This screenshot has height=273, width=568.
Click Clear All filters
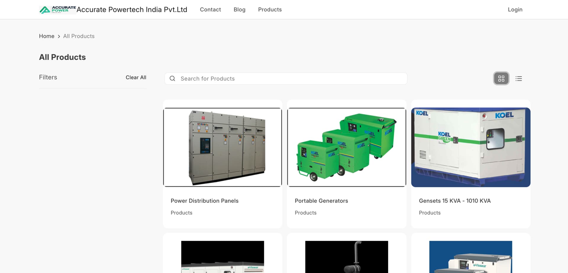[x=136, y=77]
